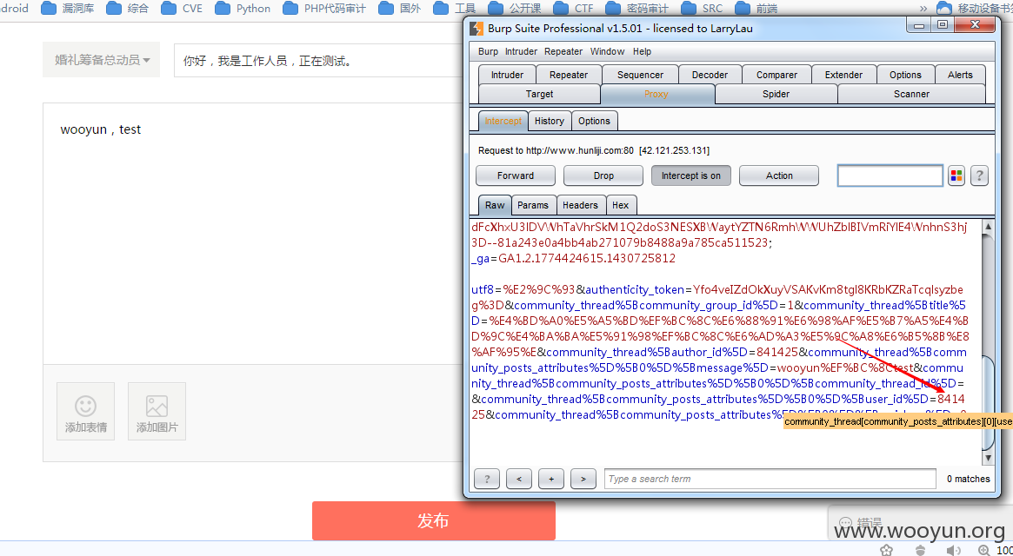Click the request pane scrollbar down arrow
Viewport: 1013px width, 556px height.
point(988,457)
